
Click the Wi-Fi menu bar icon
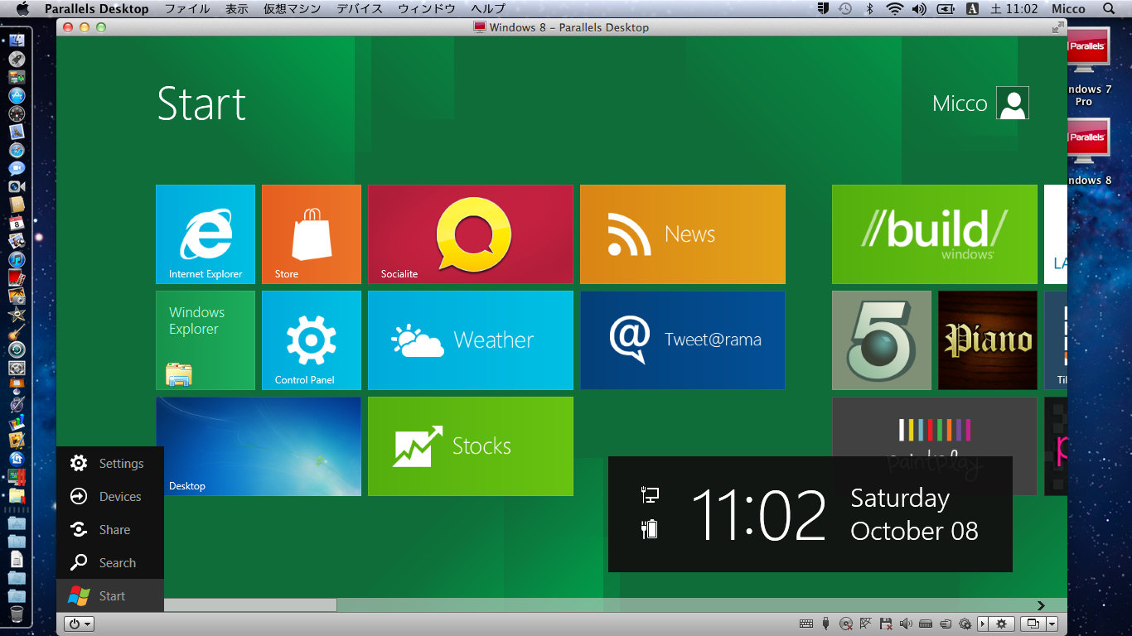tap(894, 8)
